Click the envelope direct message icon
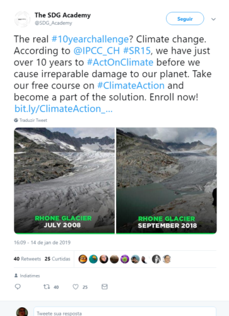This screenshot has height=316, width=229. (105, 286)
